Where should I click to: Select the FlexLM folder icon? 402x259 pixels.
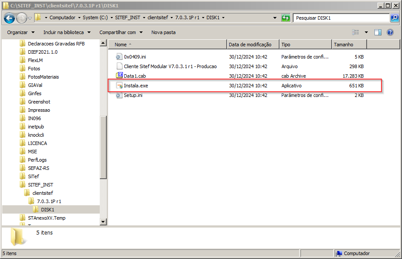click(23, 60)
